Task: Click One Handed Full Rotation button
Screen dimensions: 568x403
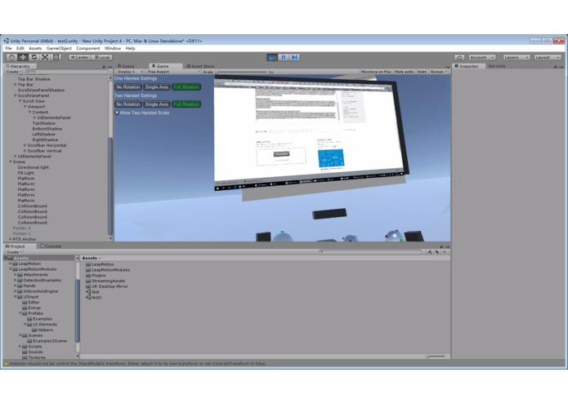Action: [x=186, y=86]
